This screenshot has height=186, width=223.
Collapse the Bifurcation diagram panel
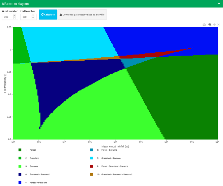[219, 4]
